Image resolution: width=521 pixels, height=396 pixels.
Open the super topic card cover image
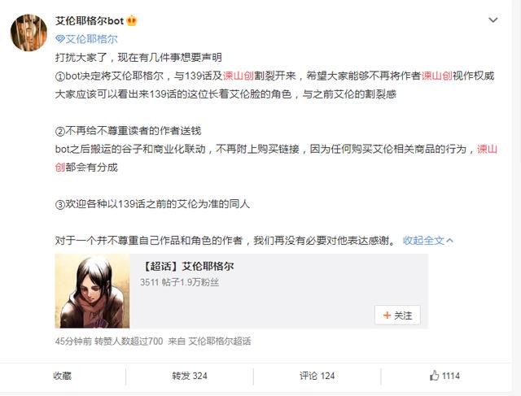coord(92,291)
